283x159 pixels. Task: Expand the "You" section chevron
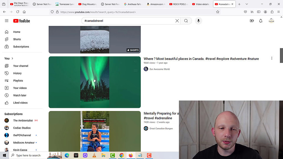pos(12,58)
